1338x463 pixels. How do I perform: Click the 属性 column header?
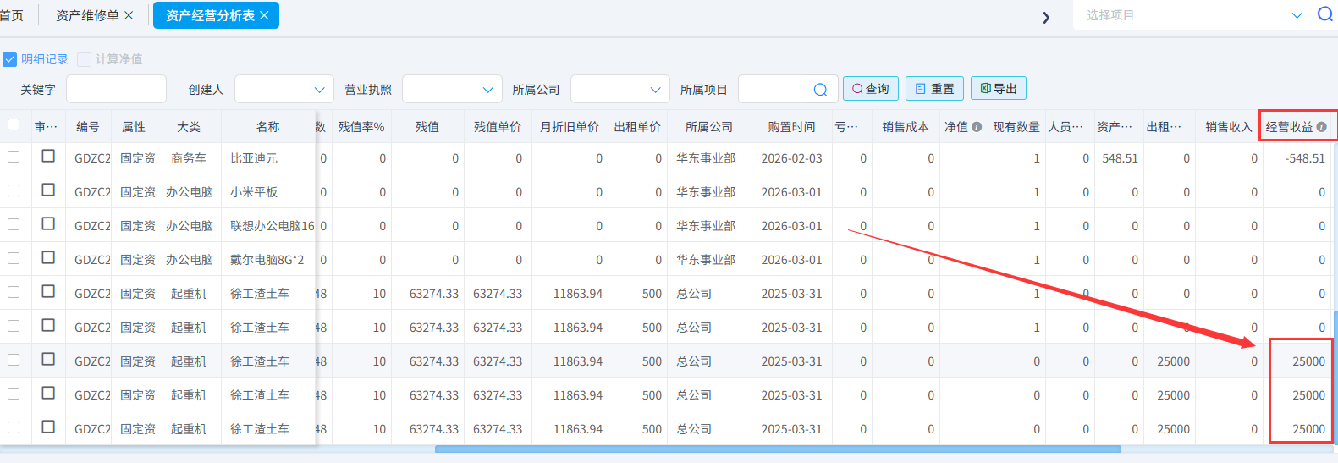(x=134, y=126)
